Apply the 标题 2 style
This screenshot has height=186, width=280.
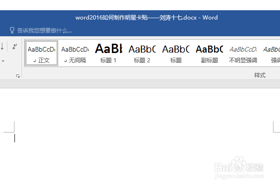tap(142, 53)
